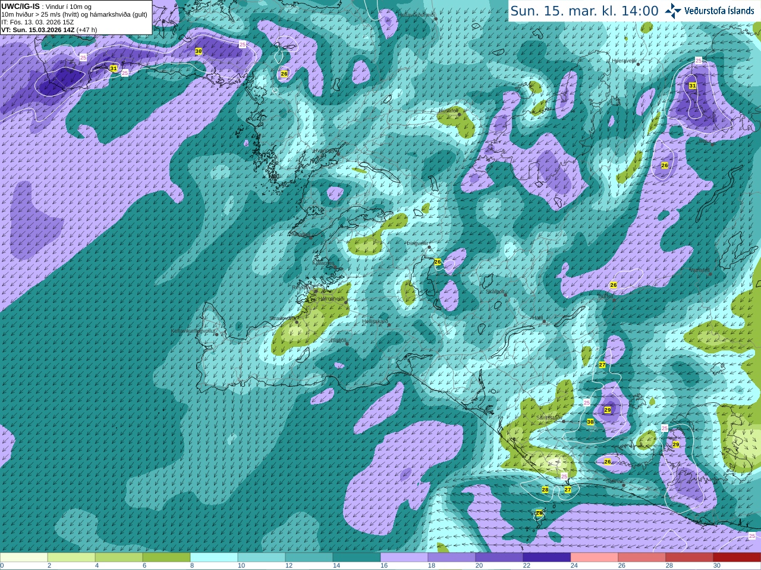Viewport: 761px width, 570px height.
Task: Select the yellow 26 label above Búrfell
Action: 614,285
